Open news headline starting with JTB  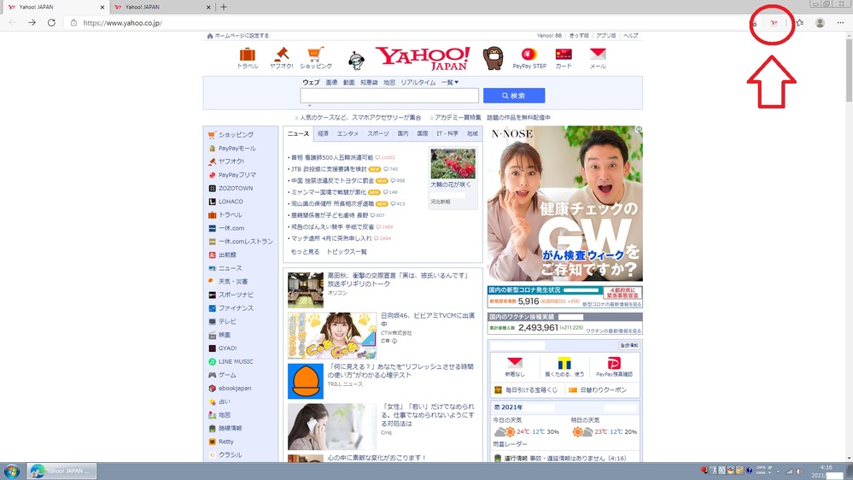click(329, 169)
